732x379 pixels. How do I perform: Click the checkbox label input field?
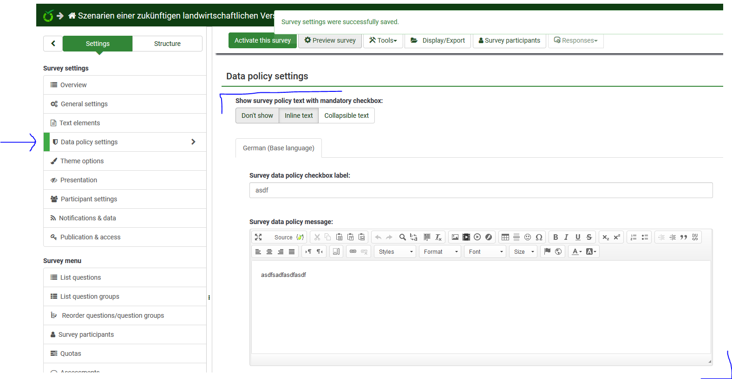pos(481,190)
